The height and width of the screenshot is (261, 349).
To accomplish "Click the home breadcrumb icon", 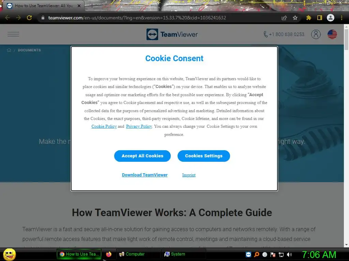I will pyautogui.click(x=9, y=50).
